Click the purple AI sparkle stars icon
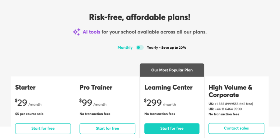Image resolution: width=280 pixels, height=138 pixels. tap(77, 32)
